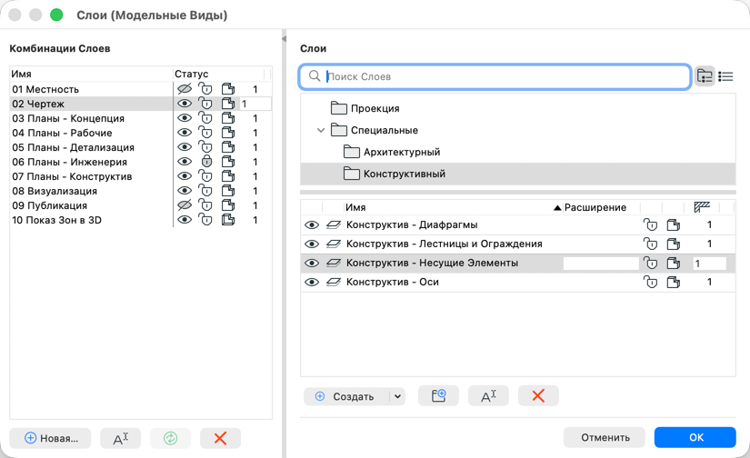Click solid model icon for Конструктив - Оси
The width and height of the screenshot is (750, 458).
(673, 282)
